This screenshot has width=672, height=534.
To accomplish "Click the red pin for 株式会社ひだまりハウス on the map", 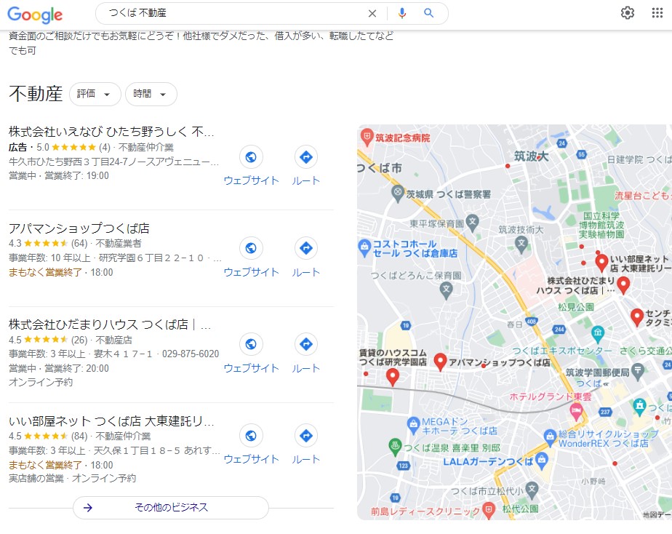I will tap(623, 285).
